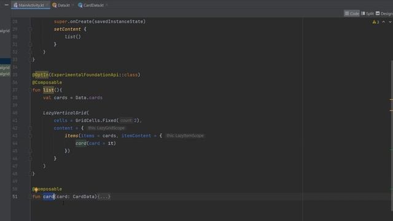Collapse the items lambda using the fold marker
Image resolution: width=393 pixels, height=221 pixels.
(x=31, y=136)
